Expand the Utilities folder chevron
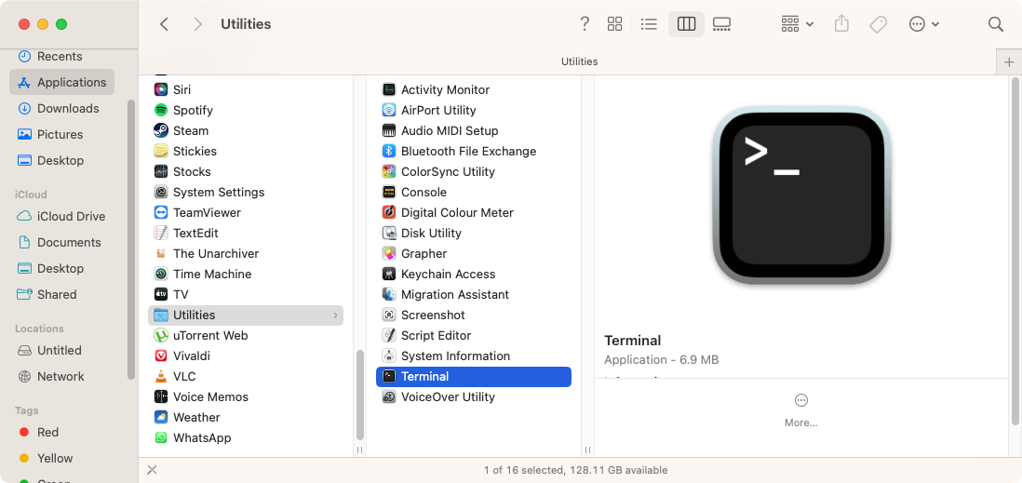The width and height of the screenshot is (1022, 483). [x=335, y=315]
